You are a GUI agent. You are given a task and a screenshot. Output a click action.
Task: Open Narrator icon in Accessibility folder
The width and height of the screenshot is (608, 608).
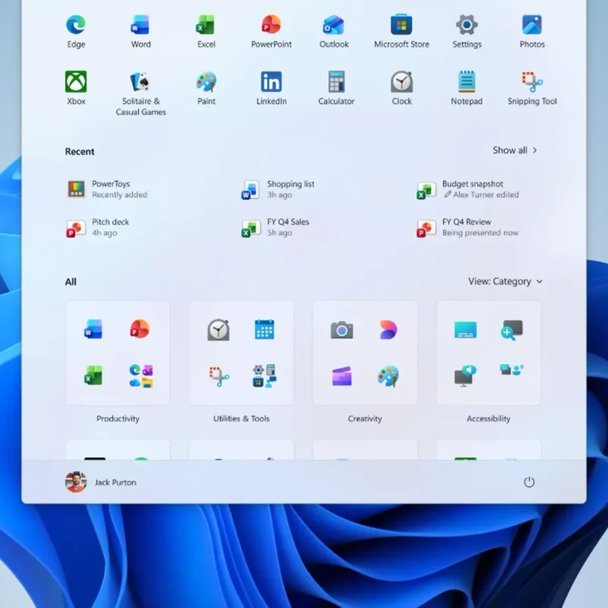point(465,375)
